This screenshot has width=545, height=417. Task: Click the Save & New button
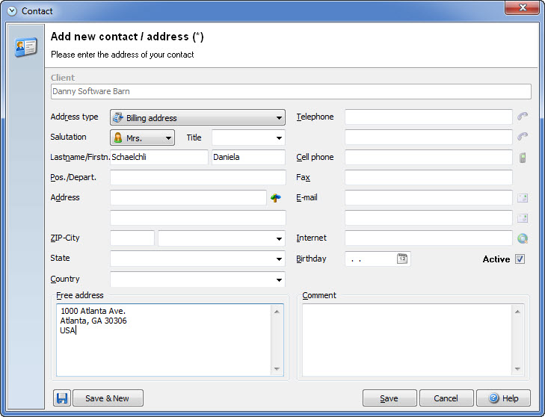coord(108,398)
